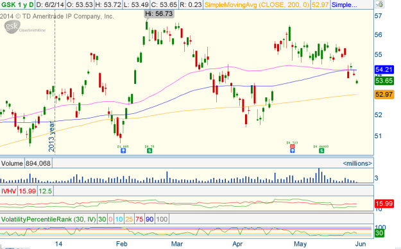
Task: Click the green 53.65 last price bubble
Action: 384,81
